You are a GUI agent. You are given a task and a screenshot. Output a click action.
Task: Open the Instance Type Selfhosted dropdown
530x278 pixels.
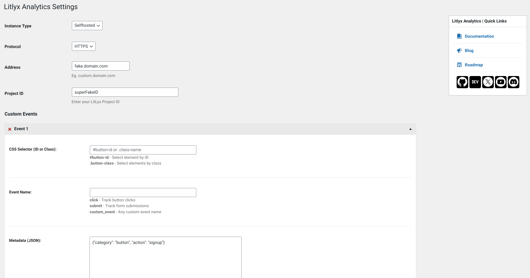(87, 26)
